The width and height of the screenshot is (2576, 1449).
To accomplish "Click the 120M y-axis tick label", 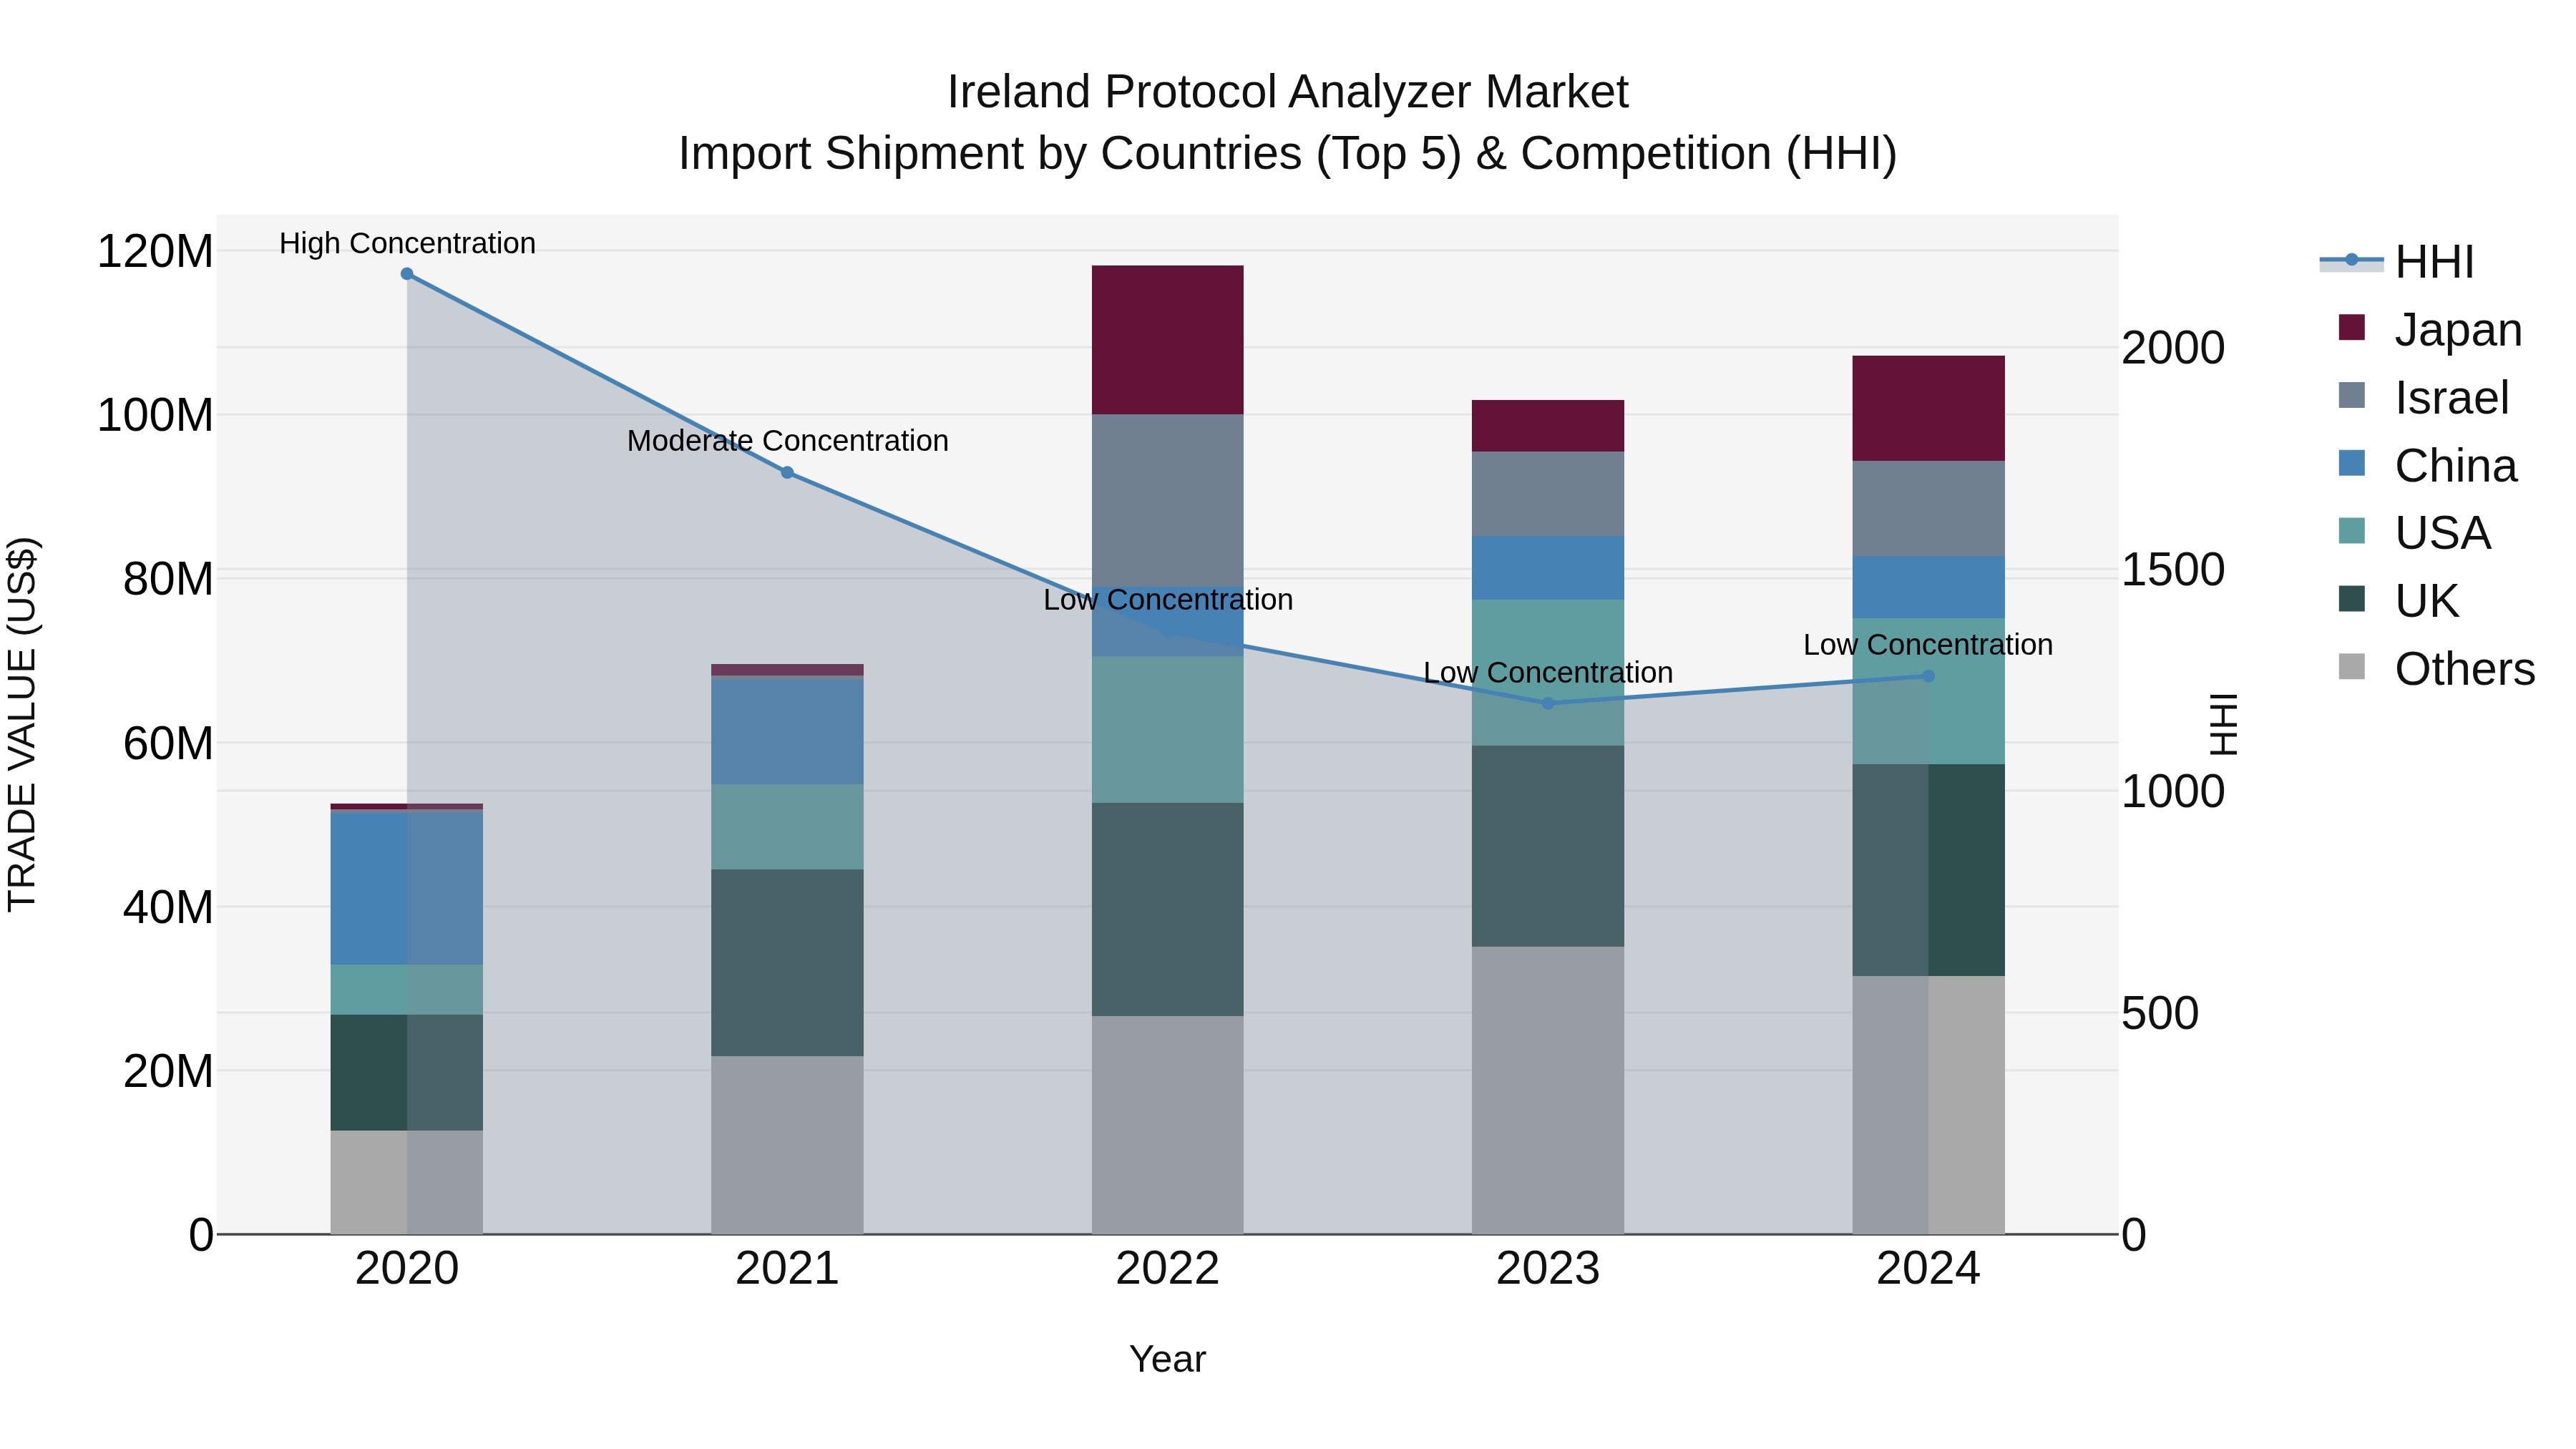I will (x=155, y=251).
